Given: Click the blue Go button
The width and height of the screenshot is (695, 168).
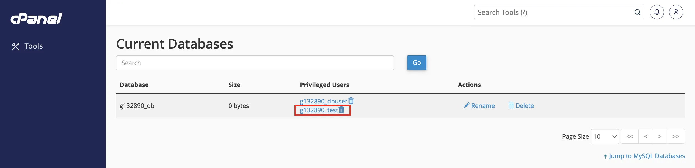Looking at the screenshot, I should coord(417,63).
